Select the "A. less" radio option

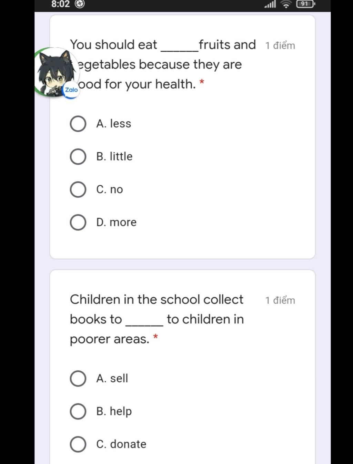point(78,124)
